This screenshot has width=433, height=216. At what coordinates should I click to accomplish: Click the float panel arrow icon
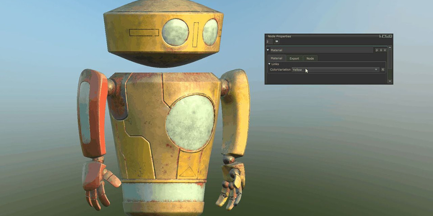click(x=384, y=36)
